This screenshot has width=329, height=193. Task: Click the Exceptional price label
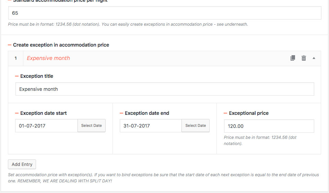pyautogui.click(x=249, y=113)
